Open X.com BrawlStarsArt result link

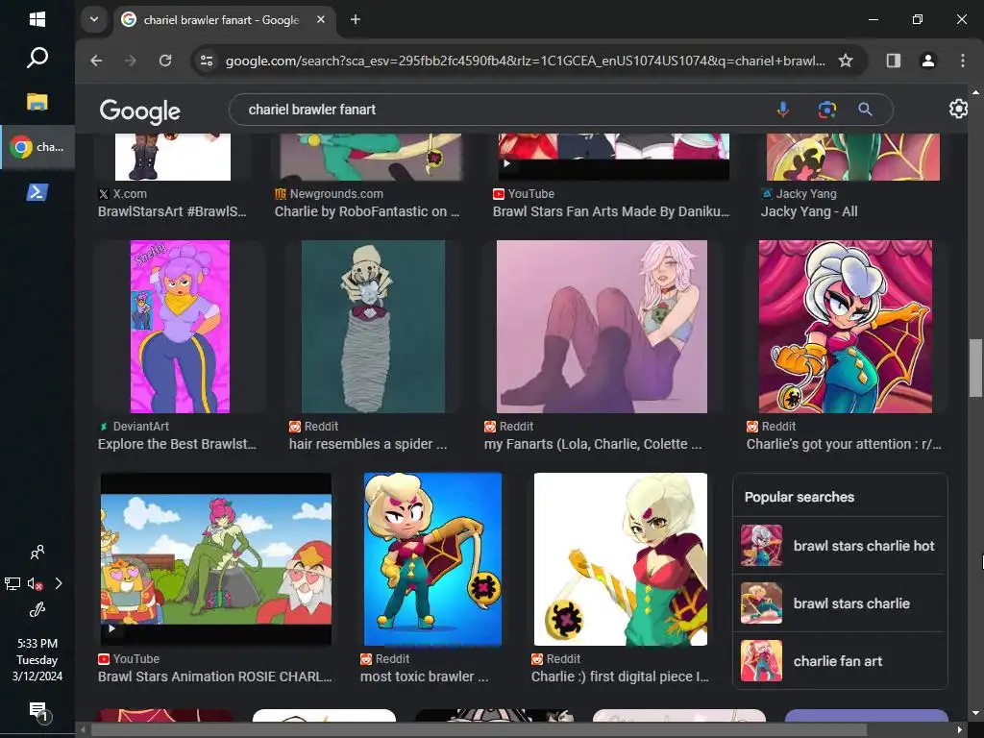click(x=172, y=211)
